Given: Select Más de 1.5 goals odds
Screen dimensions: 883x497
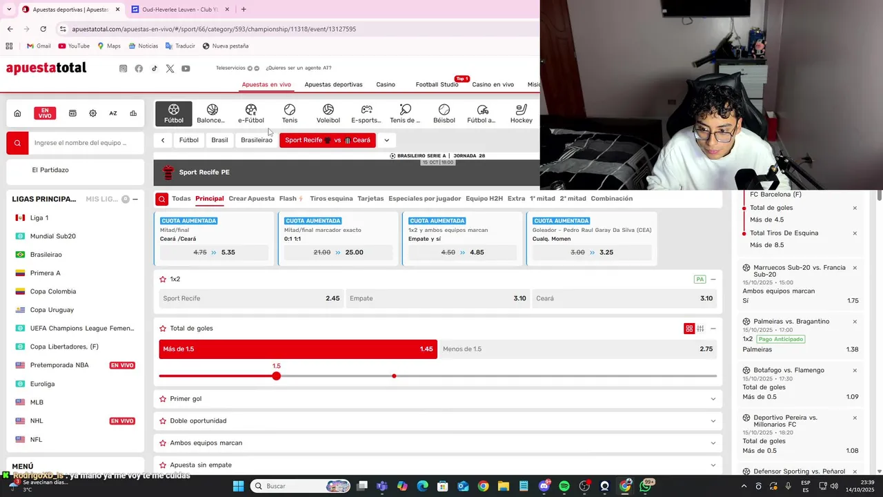Looking at the screenshot, I should point(298,349).
